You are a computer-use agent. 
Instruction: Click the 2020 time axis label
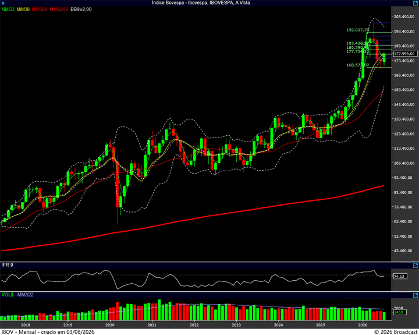pyautogui.click(x=110, y=325)
